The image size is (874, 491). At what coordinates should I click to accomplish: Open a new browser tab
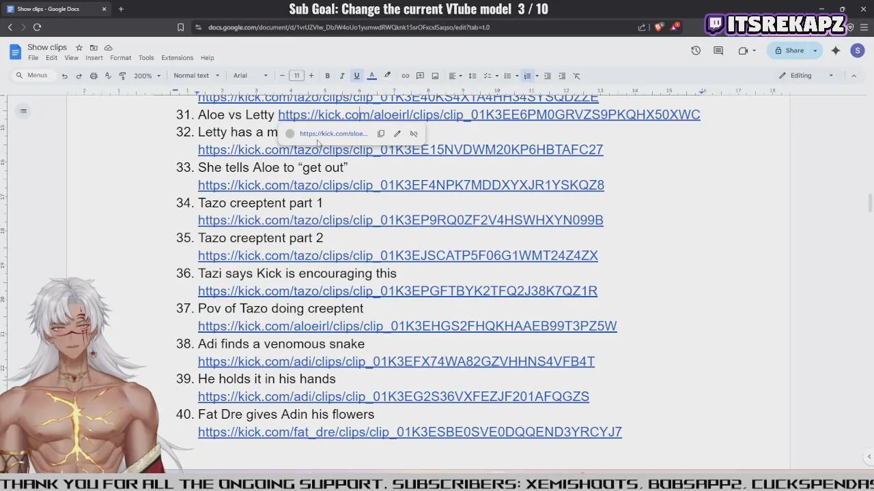121,9
